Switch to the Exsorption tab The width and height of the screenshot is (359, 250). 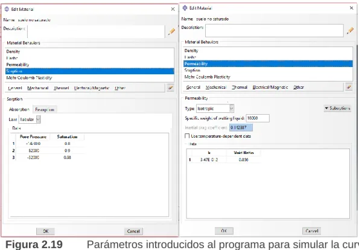tap(45, 110)
